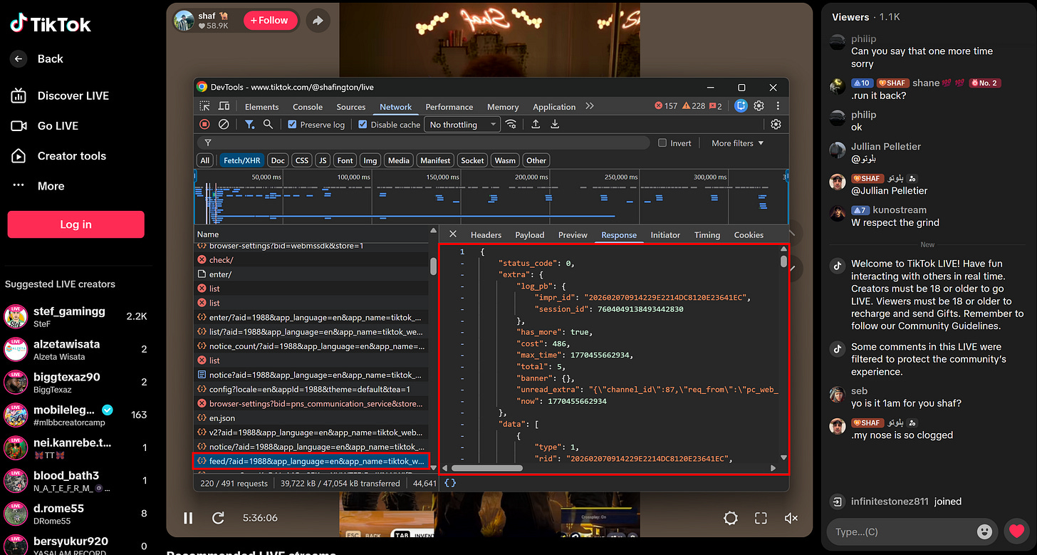Click the Follow button on shaf's profile

270,20
